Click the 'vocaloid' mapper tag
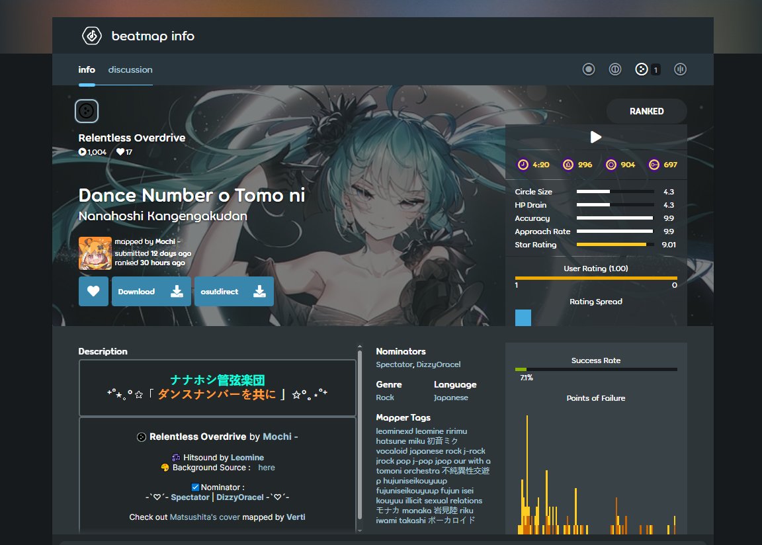Screen dimensions: 762x545 (393, 451)
